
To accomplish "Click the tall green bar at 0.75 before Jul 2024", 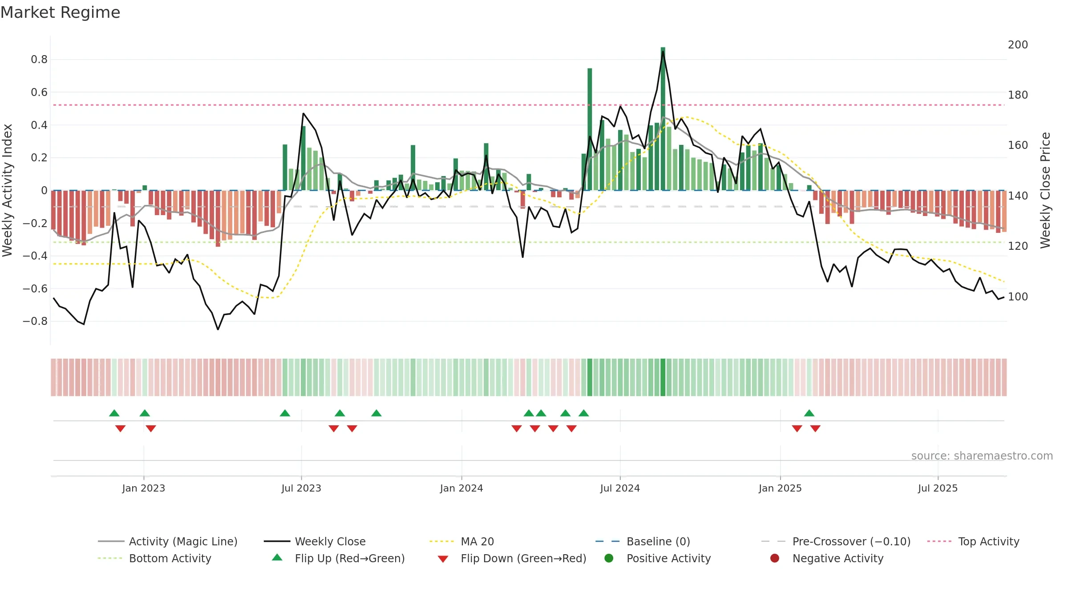I will [x=590, y=129].
